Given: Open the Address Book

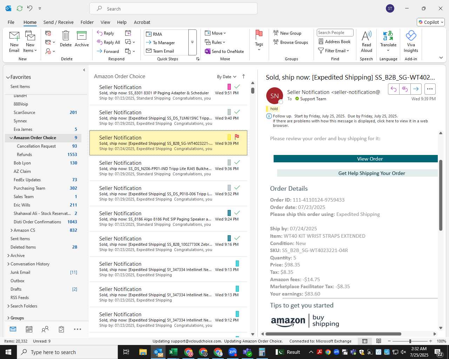Looking at the screenshot, I should coord(334,41).
